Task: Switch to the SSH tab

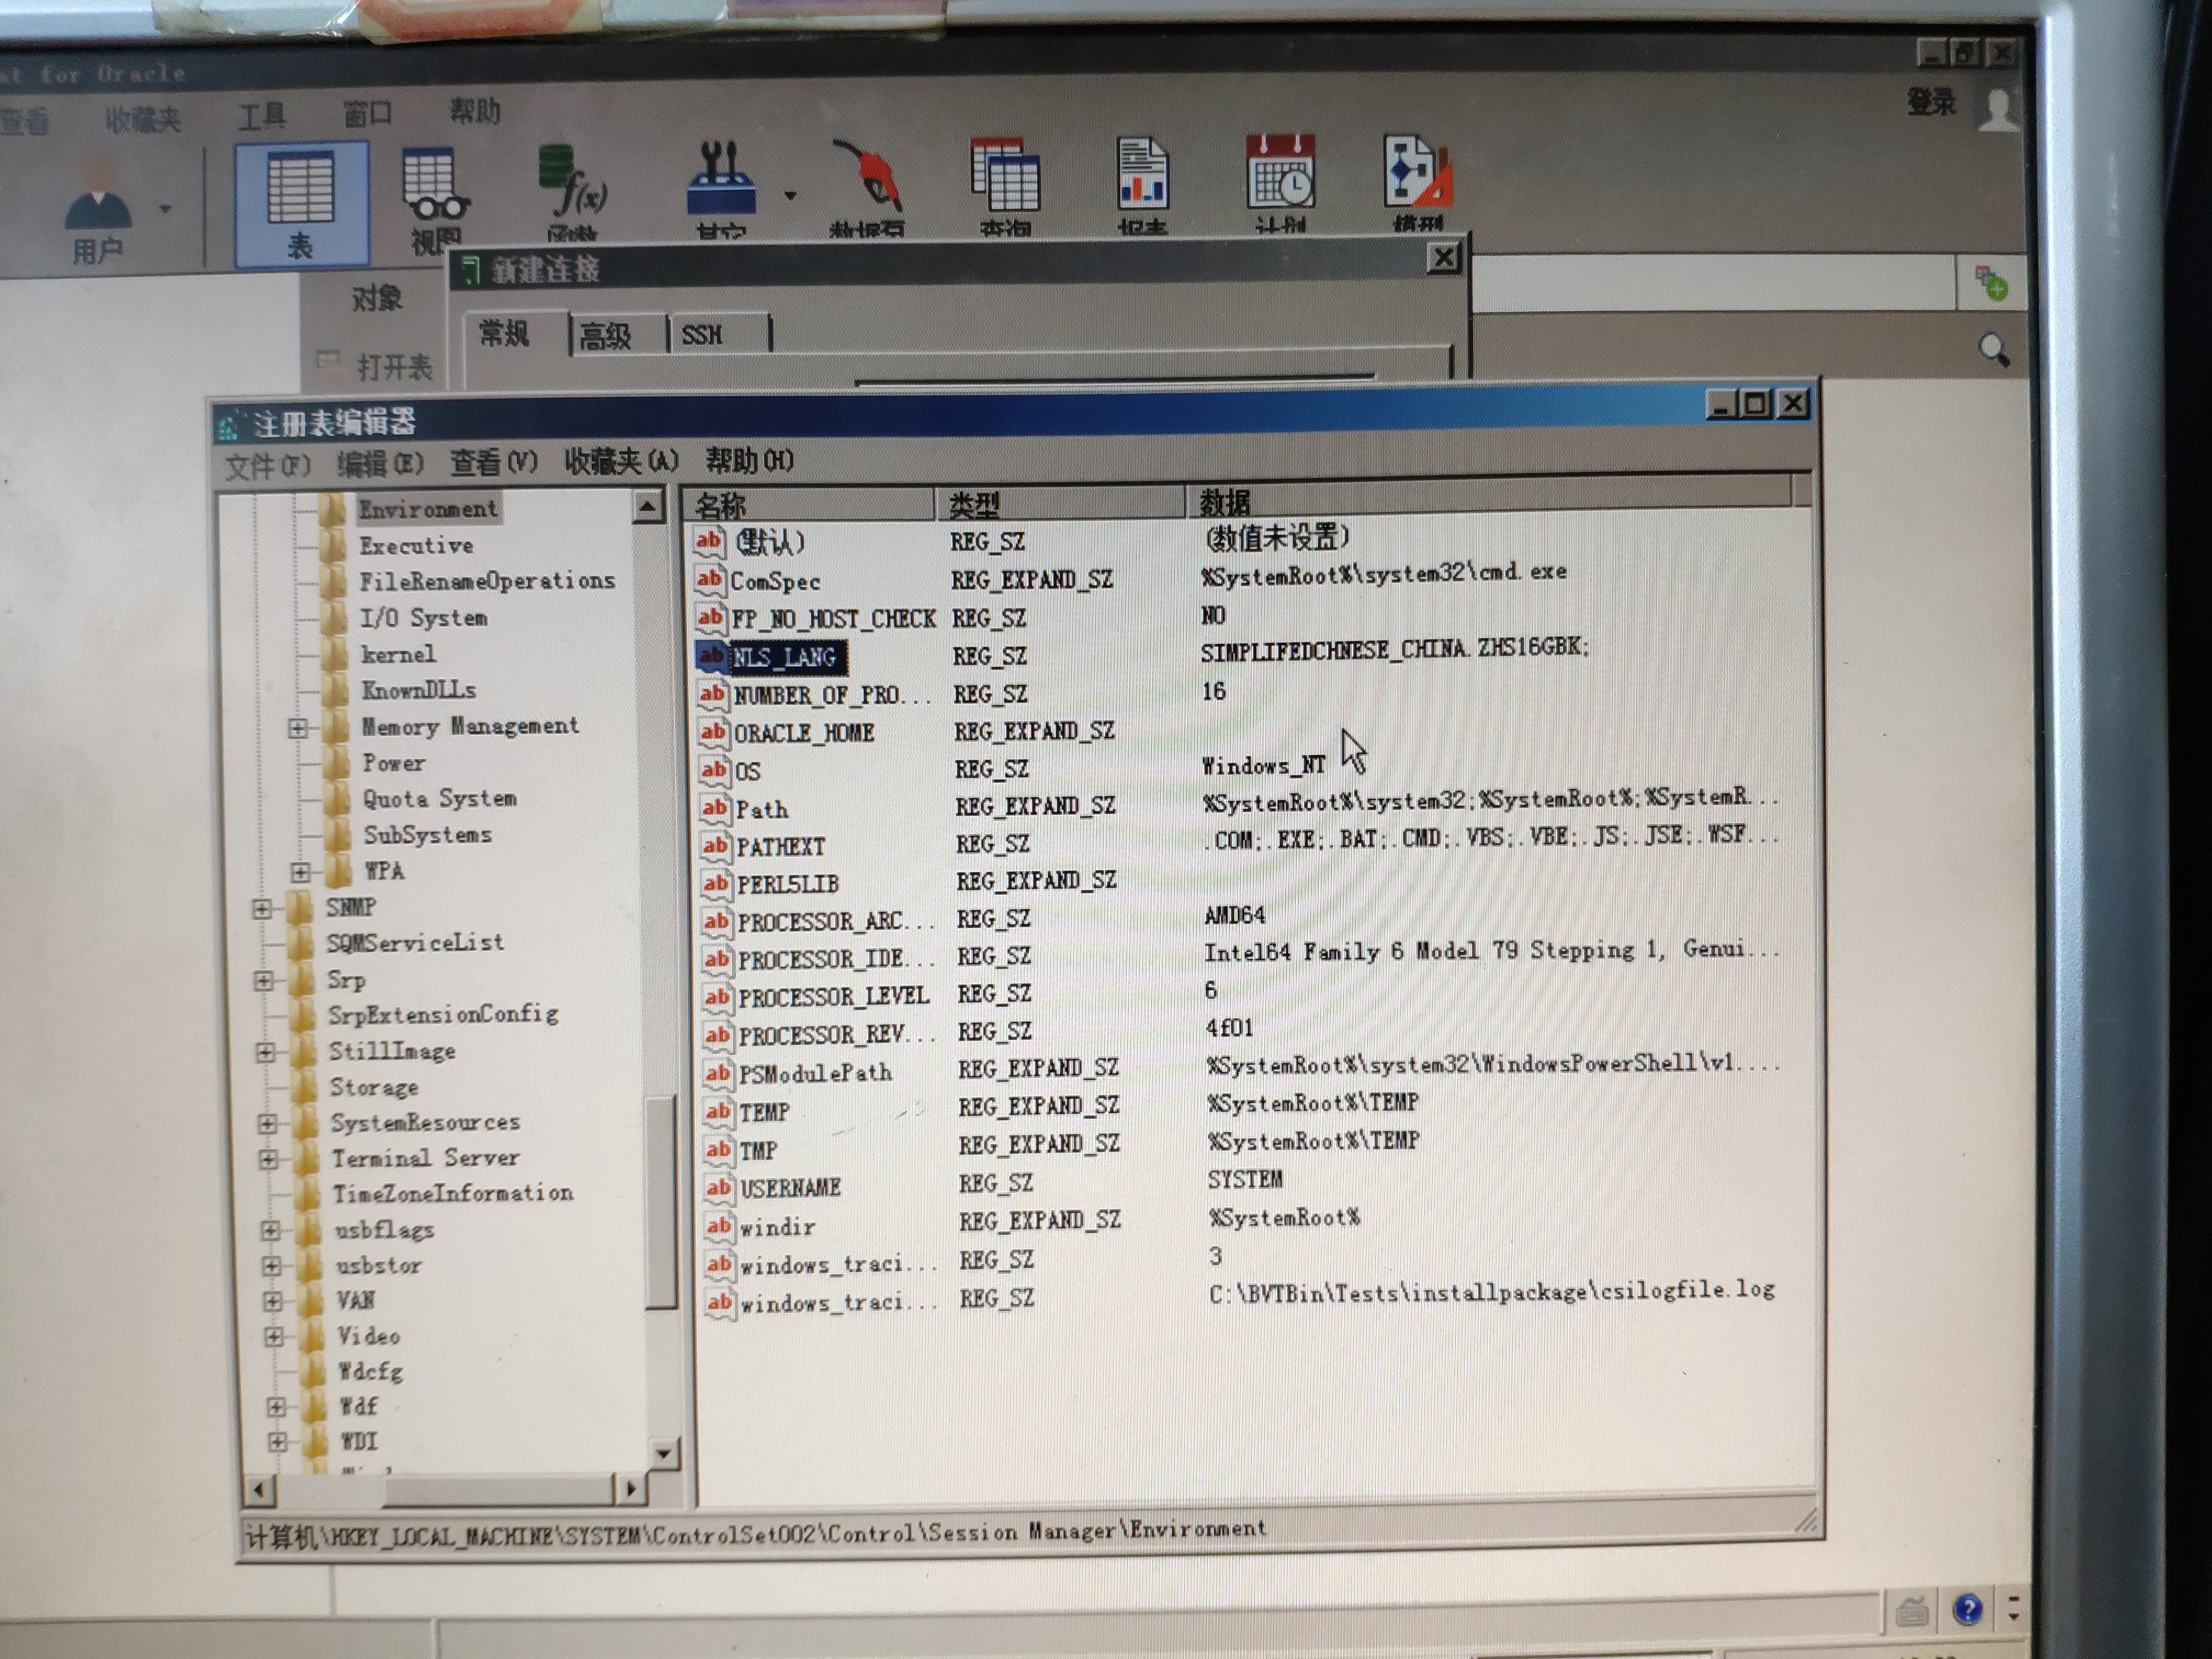Action: coord(701,335)
